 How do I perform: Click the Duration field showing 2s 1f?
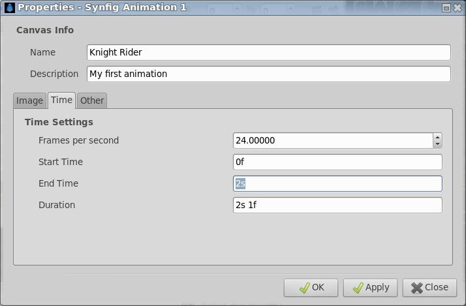coord(337,206)
